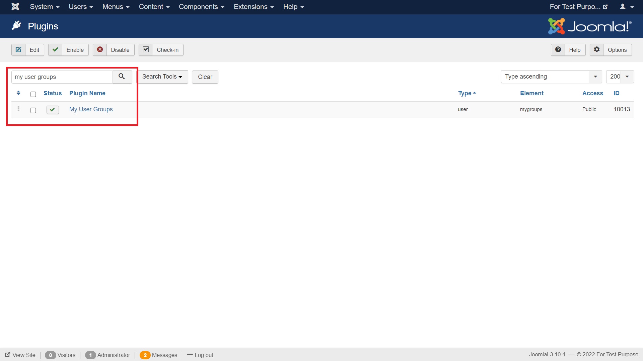The height and width of the screenshot is (361, 643).
Task: Toggle the select-all checkbox in the header
Action: pos(33,94)
